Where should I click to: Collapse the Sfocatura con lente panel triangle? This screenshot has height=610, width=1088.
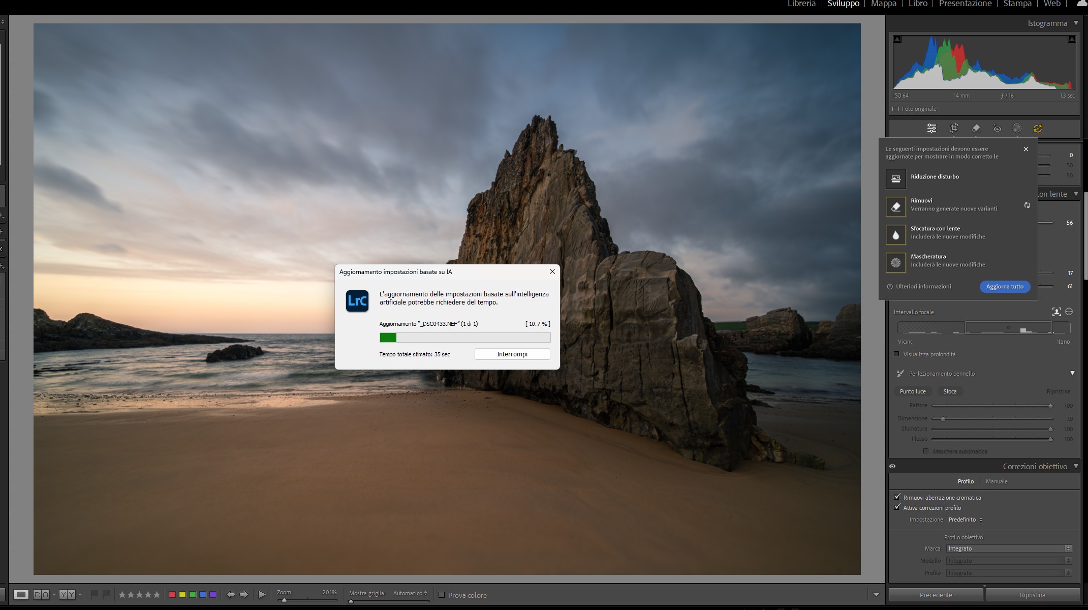[x=1076, y=194]
